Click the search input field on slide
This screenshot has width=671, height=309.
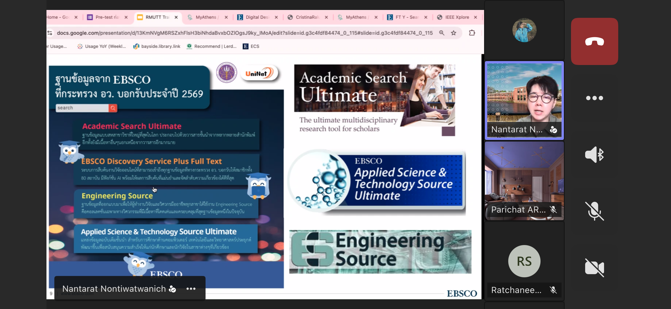(x=82, y=108)
